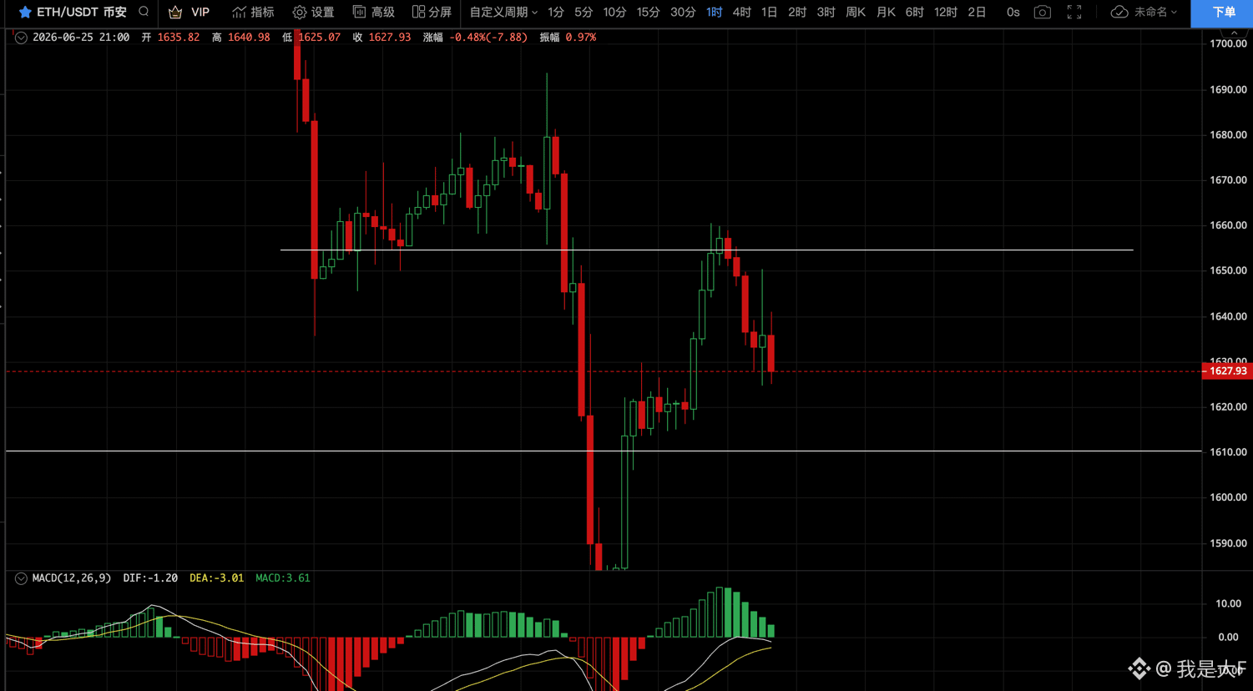Select the 4时 timeframe
Image resolution: width=1253 pixels, height=691 pixels.
[x=741, y=13]
